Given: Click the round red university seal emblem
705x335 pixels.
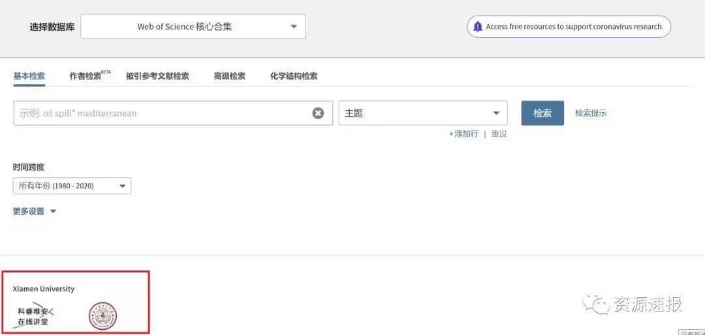Looking at the screenshot, I should click(x=102, y=317).
